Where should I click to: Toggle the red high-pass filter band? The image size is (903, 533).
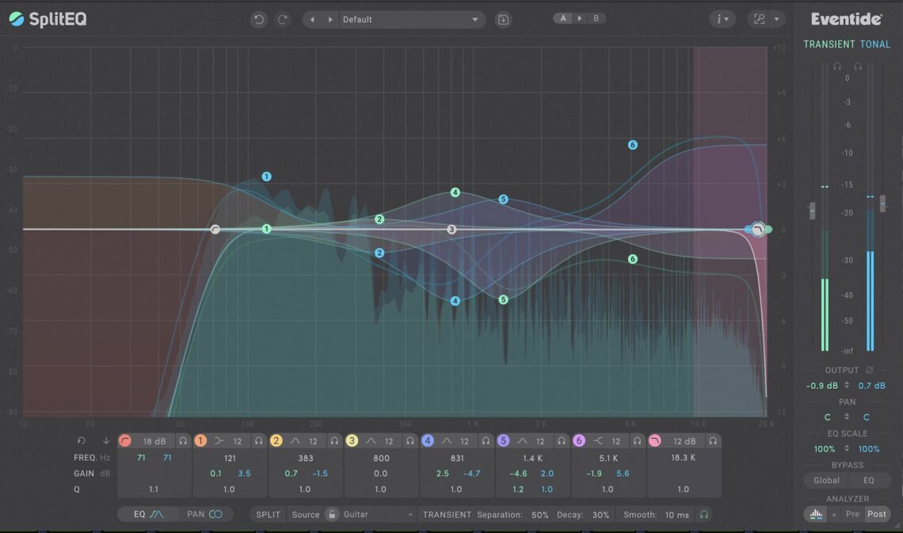124,441
